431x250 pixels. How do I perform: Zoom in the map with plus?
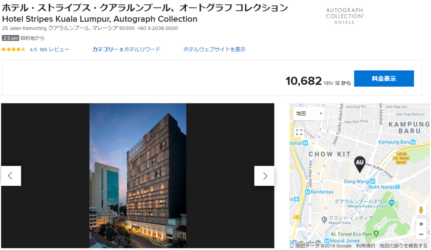pyautogui.click(x=421, y=224)
